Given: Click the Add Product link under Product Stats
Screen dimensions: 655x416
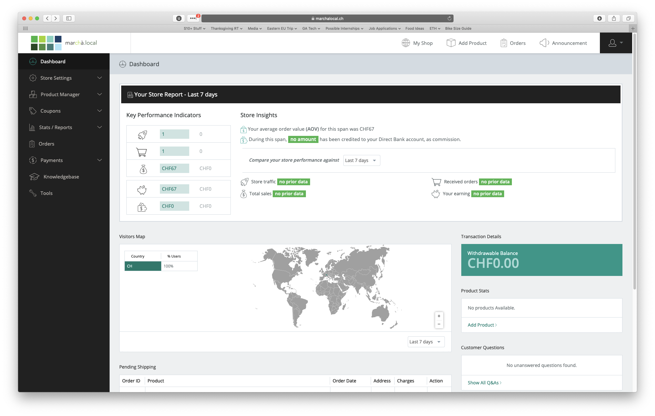Looking at the screenshot, I should (x=482, y=325).
